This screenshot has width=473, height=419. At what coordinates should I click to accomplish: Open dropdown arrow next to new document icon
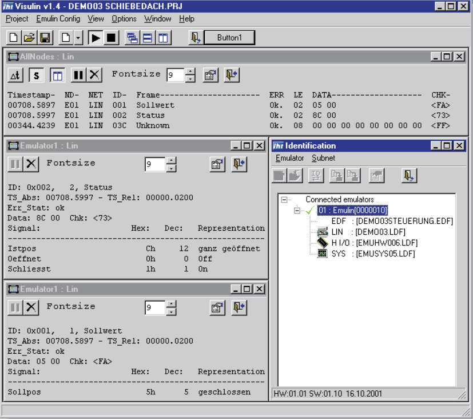tap(78, 38)
